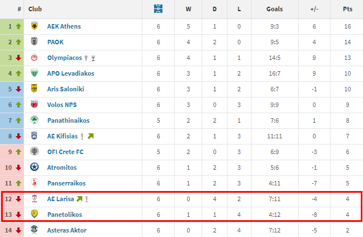Viewport: 363px width, 237px height.
Task: Click the Panathinaikos green clover crest
Action: click(x=34, y=120)
